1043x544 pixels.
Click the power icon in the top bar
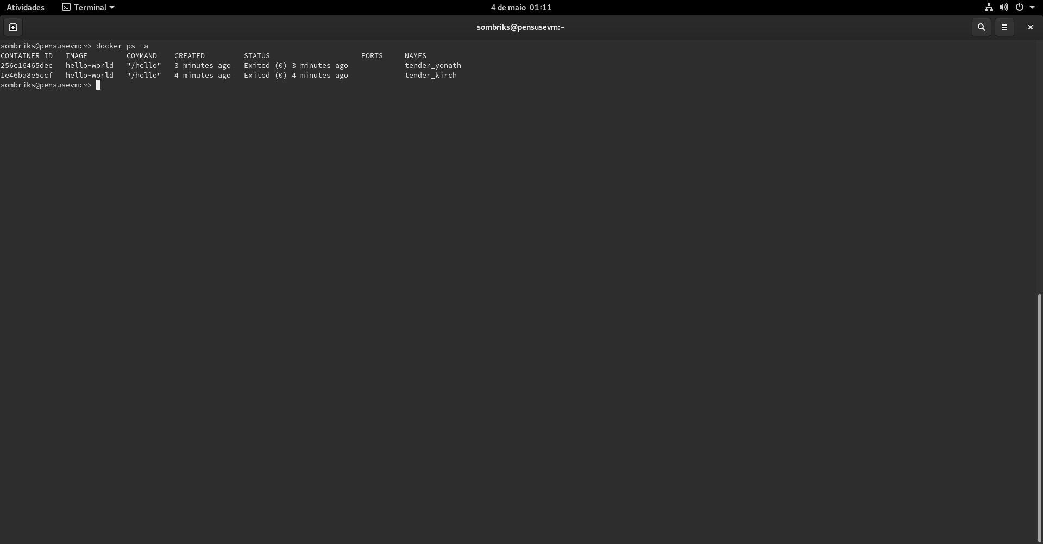(x=1020, y=7)
